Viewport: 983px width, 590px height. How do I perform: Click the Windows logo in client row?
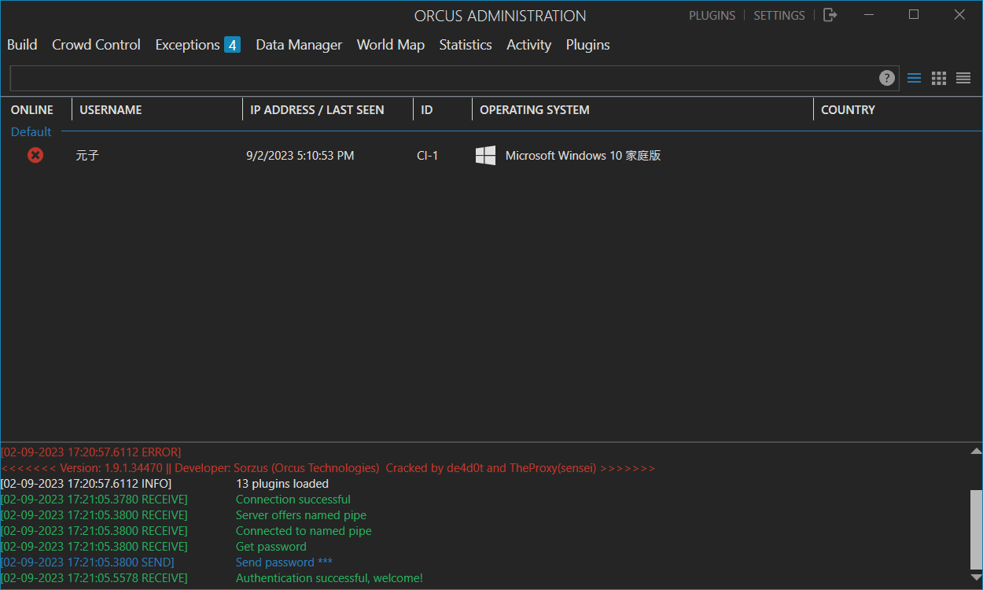pos(485,155)
